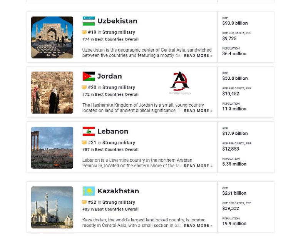Open the Kazakhstan mosque thumbnail
The image size is (308, 236).
point(52,207)
